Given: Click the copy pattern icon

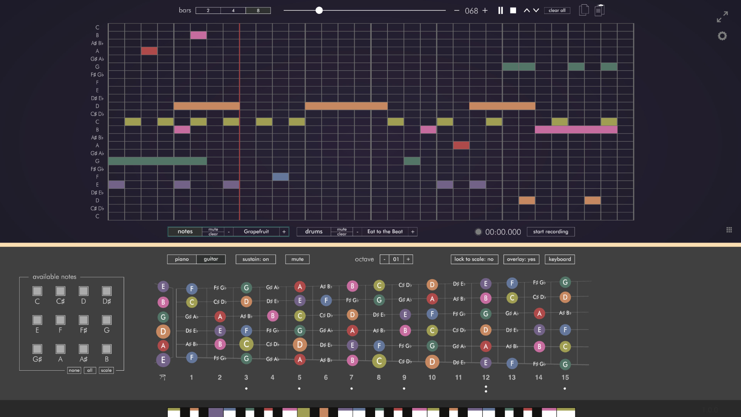Looking at the screenshot, I should click(584, 10).
